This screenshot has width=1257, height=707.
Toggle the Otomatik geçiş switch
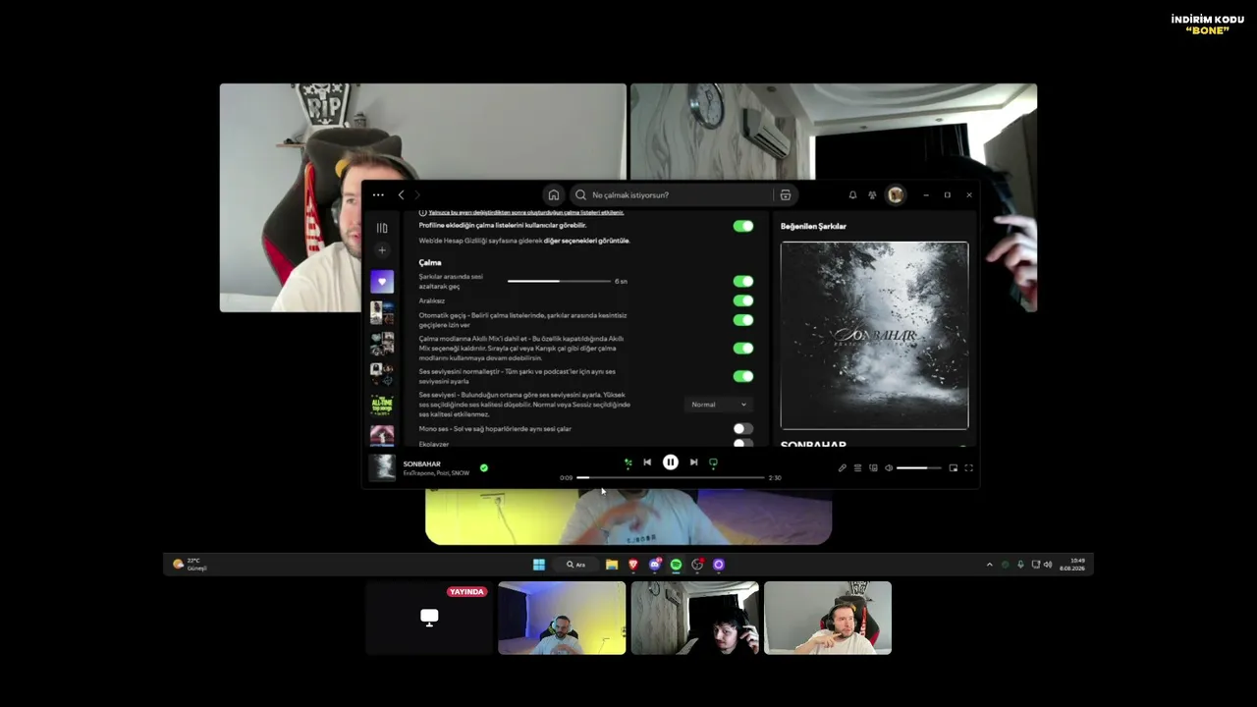[x=743, y=320]
